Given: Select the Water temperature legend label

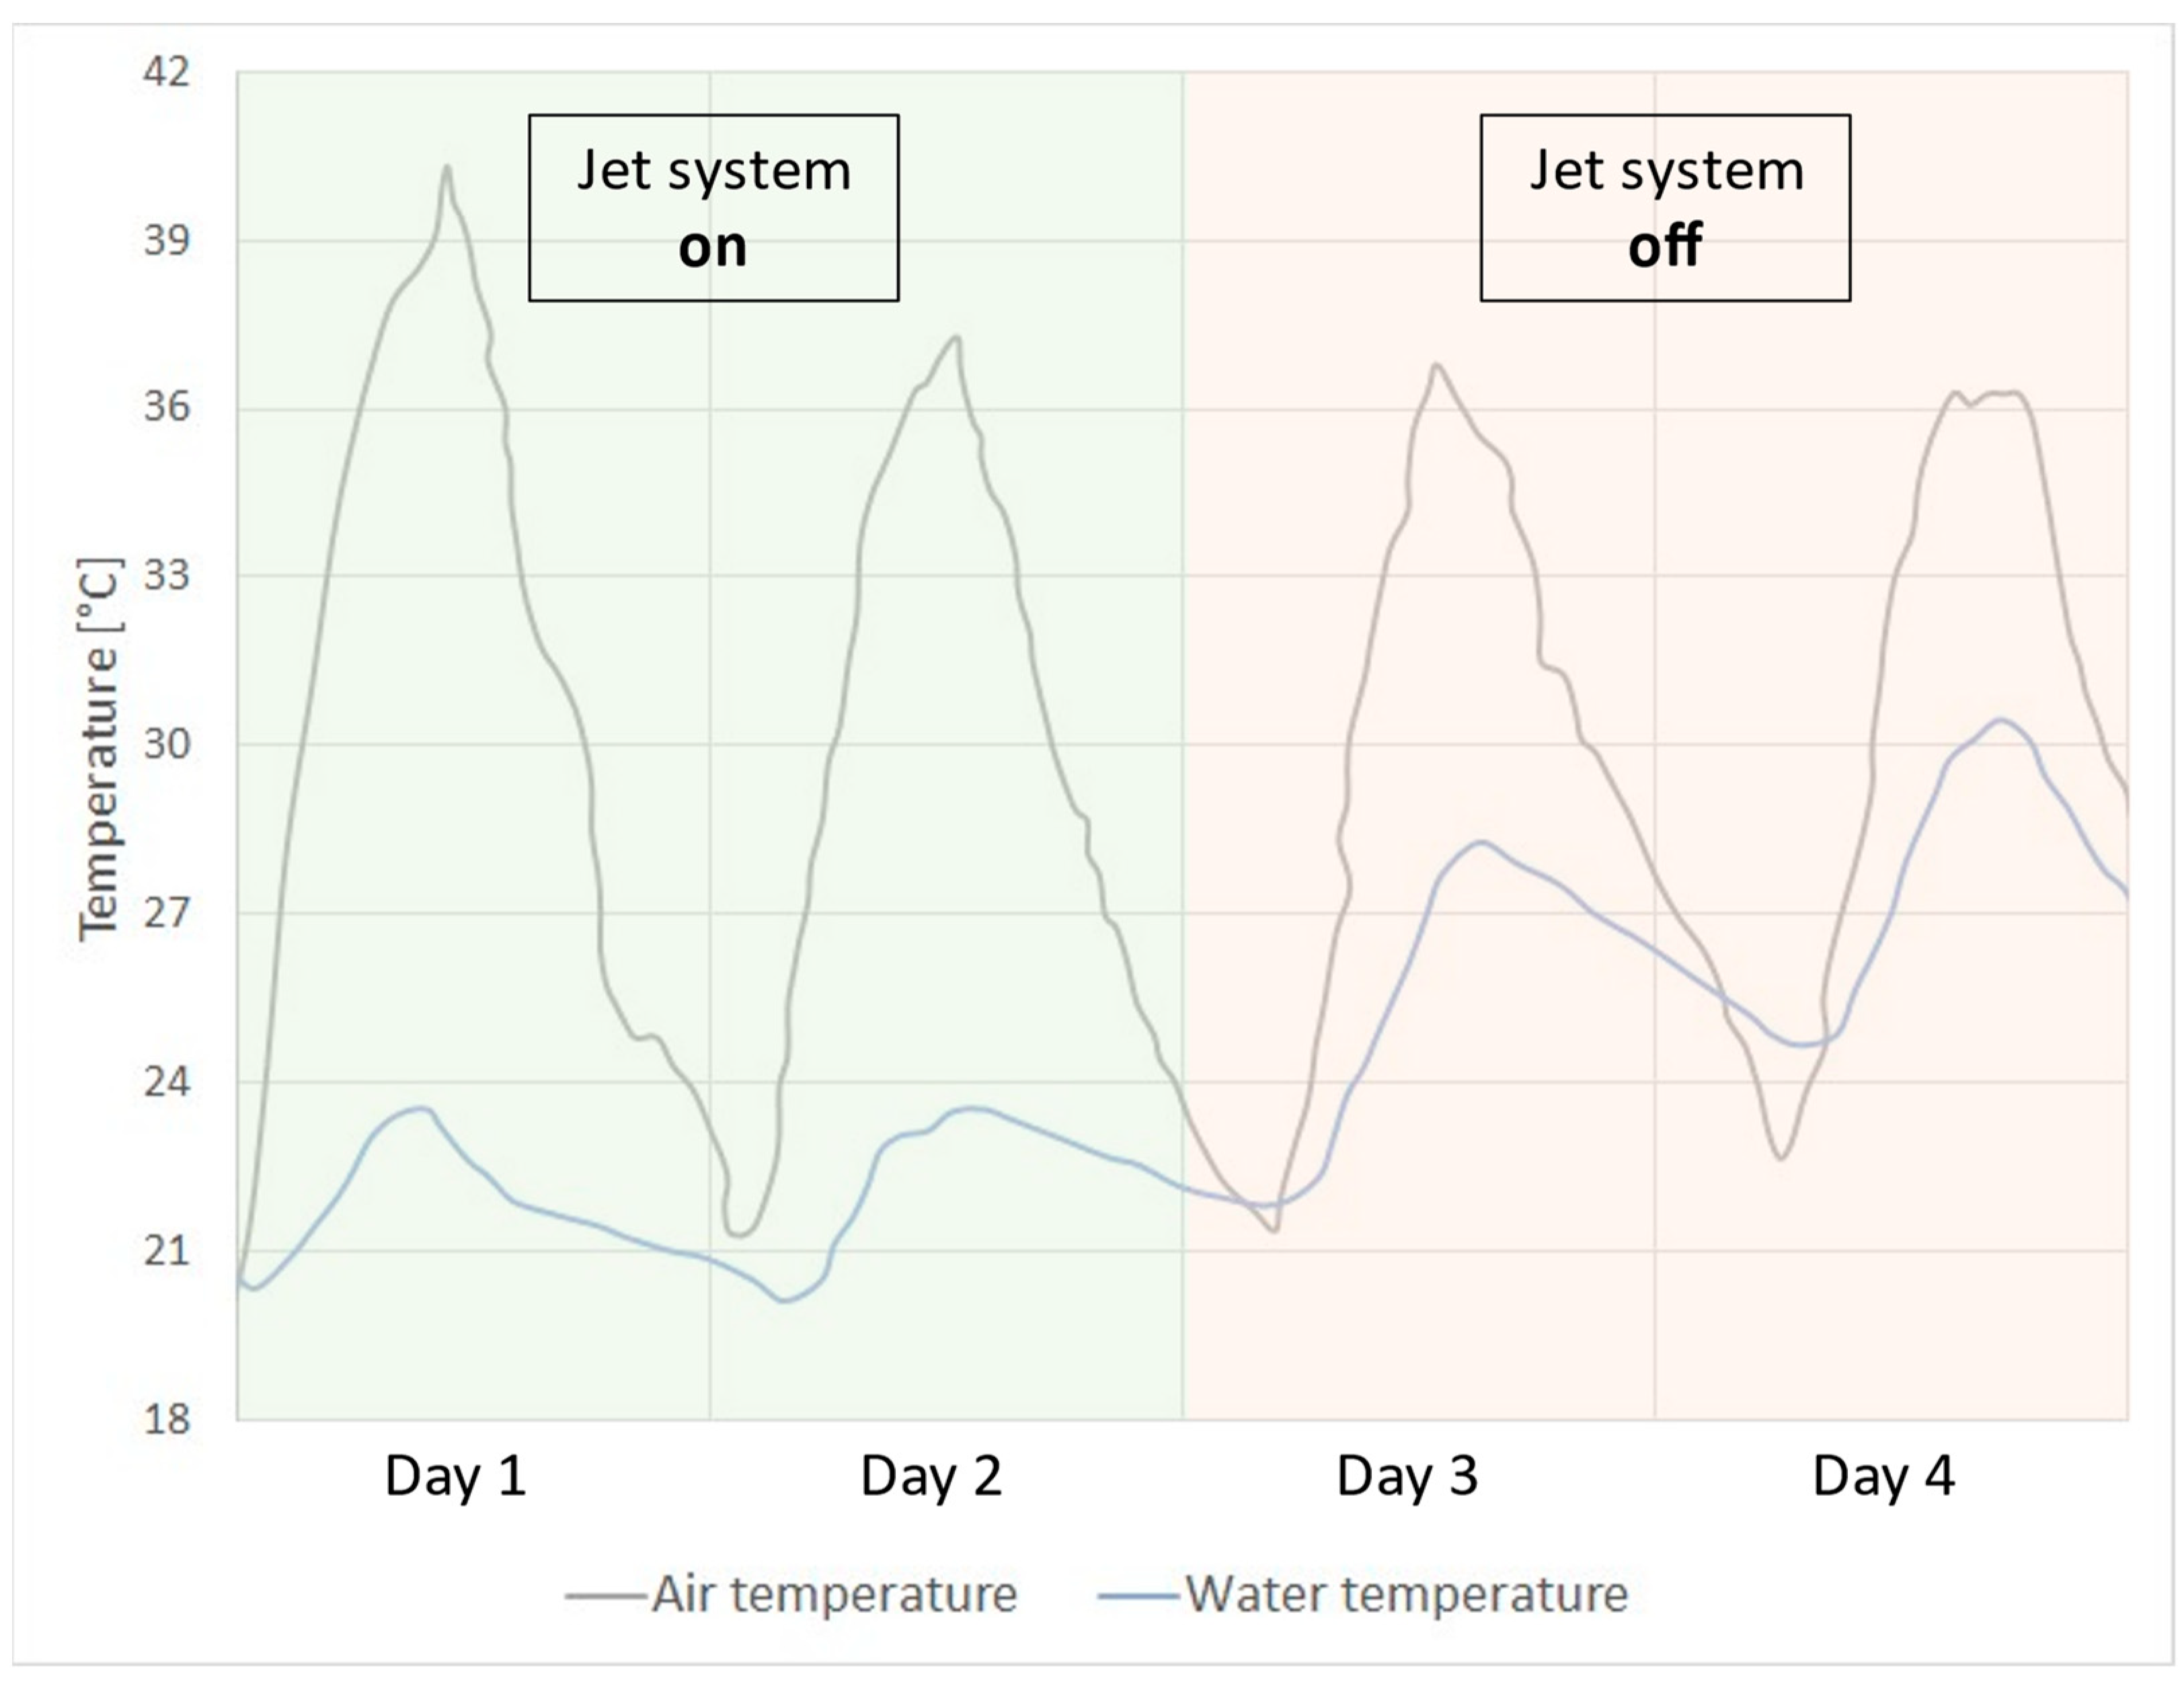Looking at the screenshot, I should tap(1406, 1594).
